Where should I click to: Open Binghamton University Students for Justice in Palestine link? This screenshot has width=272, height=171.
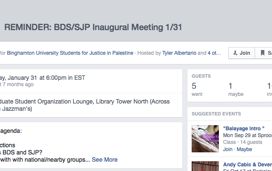click(70, 53)
